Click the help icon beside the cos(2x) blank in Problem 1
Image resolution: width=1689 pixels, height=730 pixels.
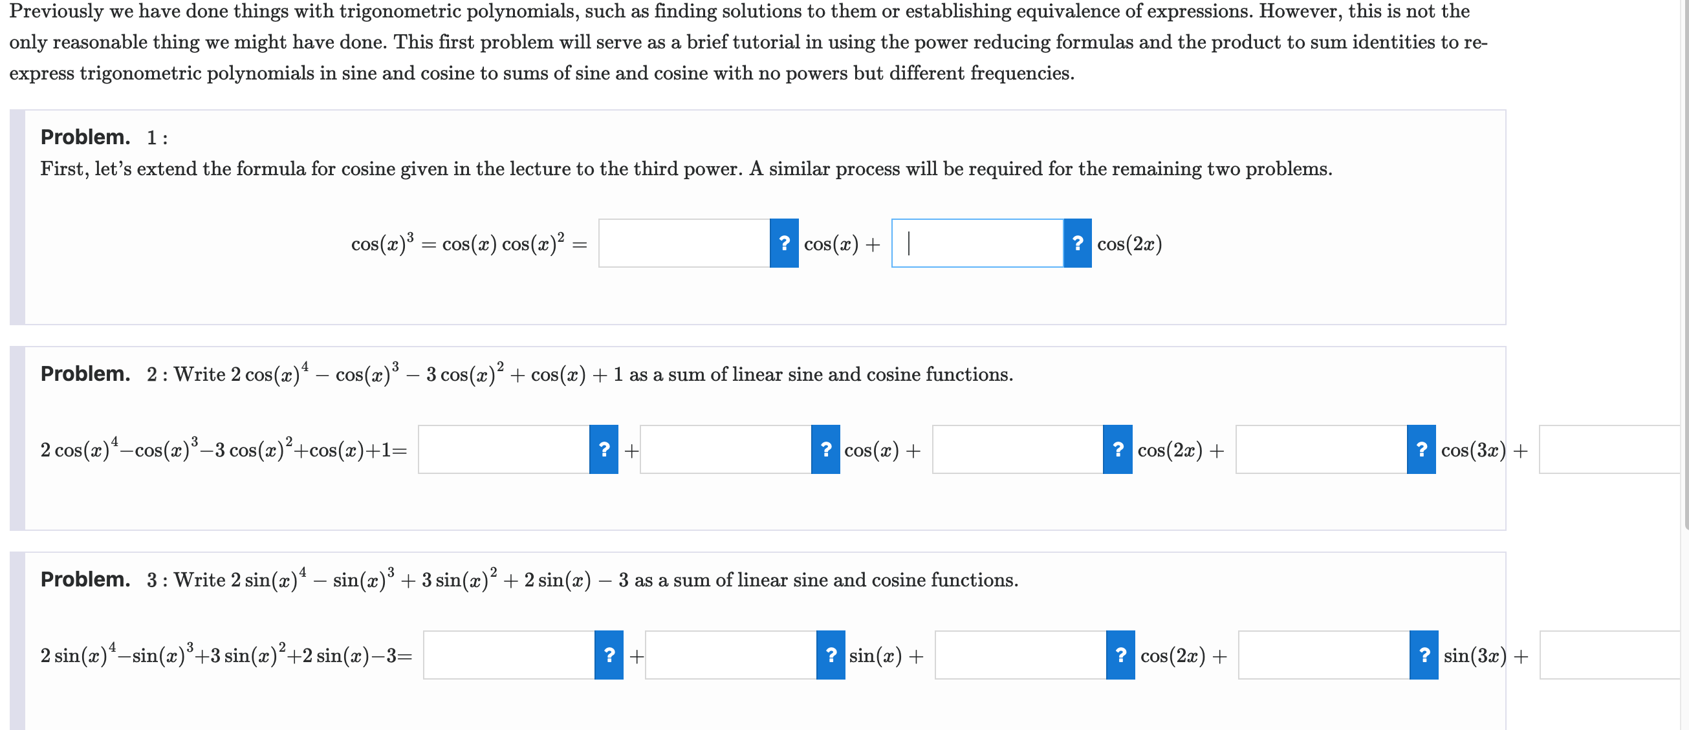[1077, 243]
